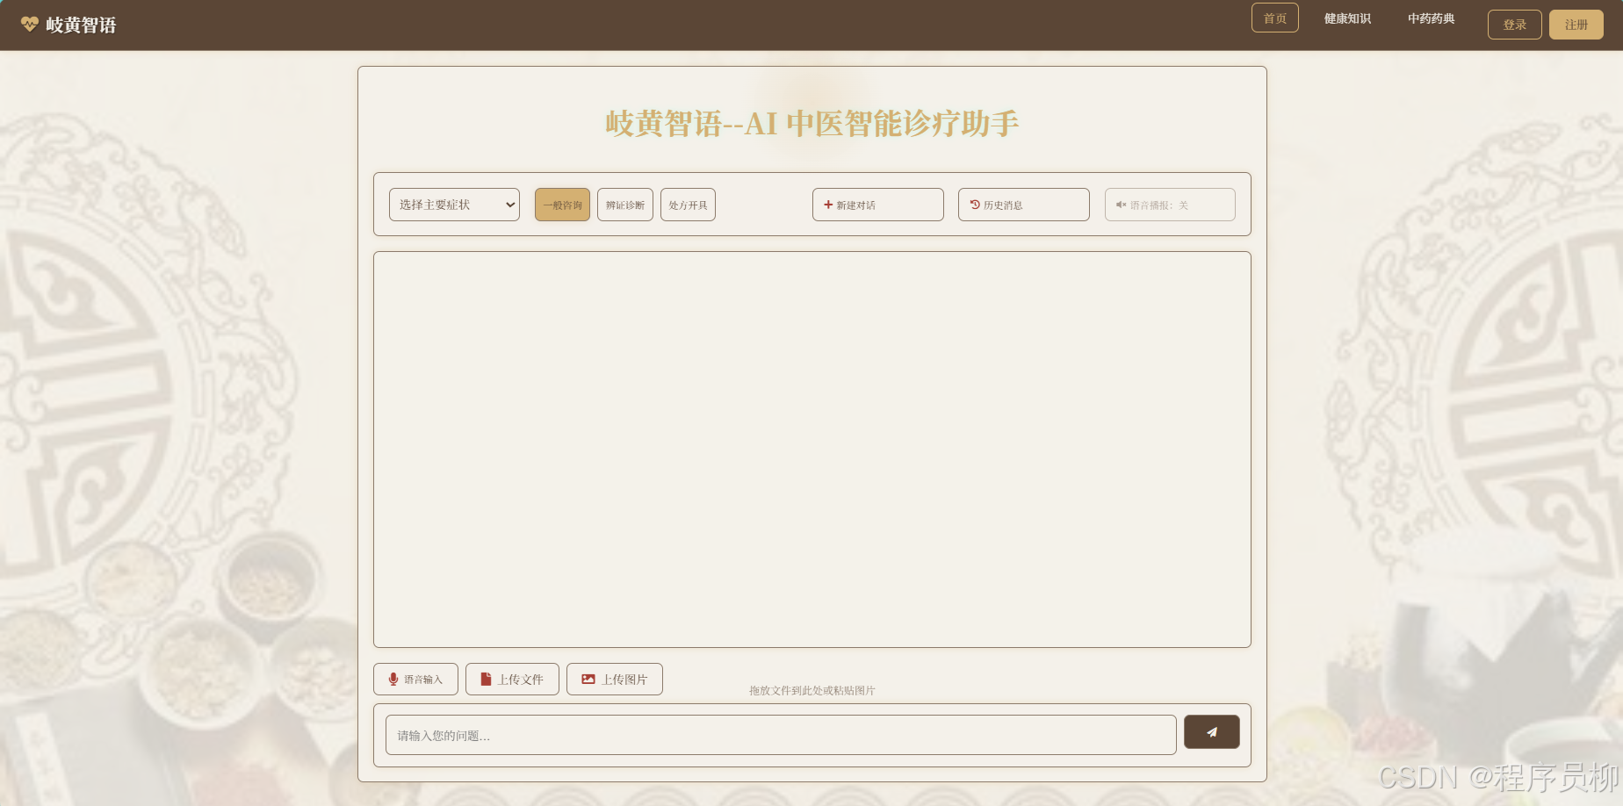Open the 健康知识 menu item
The height and width of the screenshot is (806, 1623).
(x=1347, y=18)
